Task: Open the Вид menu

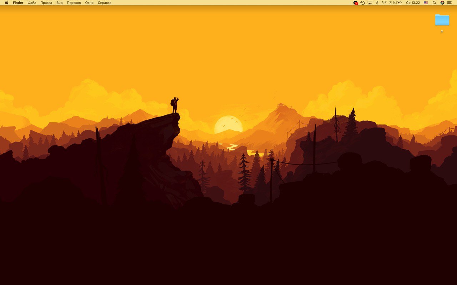Action: [60, 2]
